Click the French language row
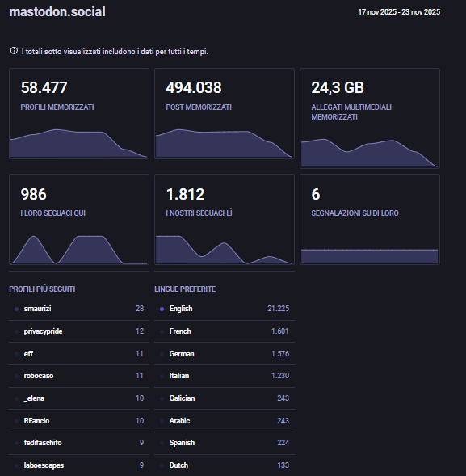 [x=225, y=331]
